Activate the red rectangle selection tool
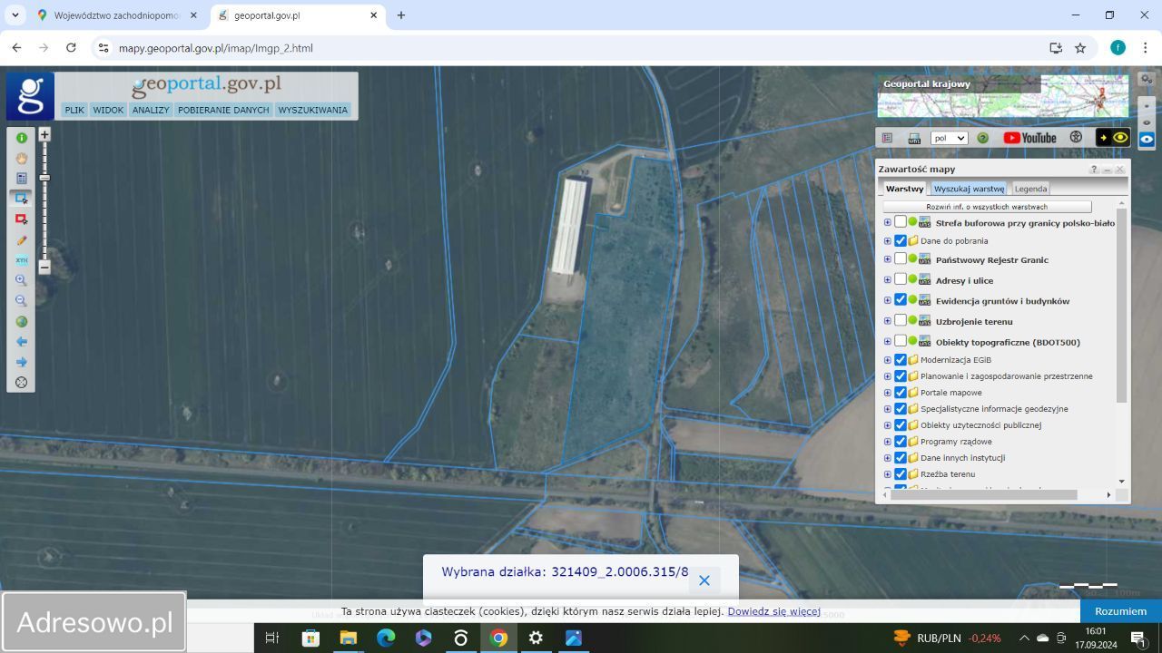This screenshot has width=1162, height=653. click(22, 219)
